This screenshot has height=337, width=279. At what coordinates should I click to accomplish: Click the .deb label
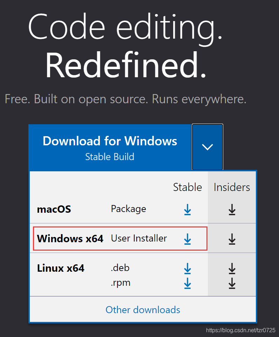(x=120, y=268)
